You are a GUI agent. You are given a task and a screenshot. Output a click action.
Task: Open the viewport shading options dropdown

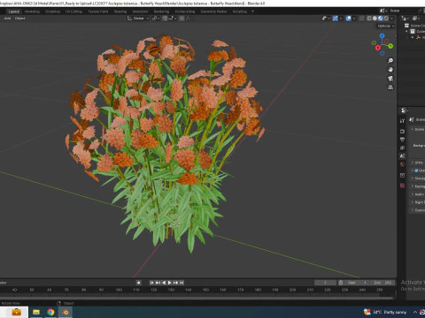click(x=392, y=19)
